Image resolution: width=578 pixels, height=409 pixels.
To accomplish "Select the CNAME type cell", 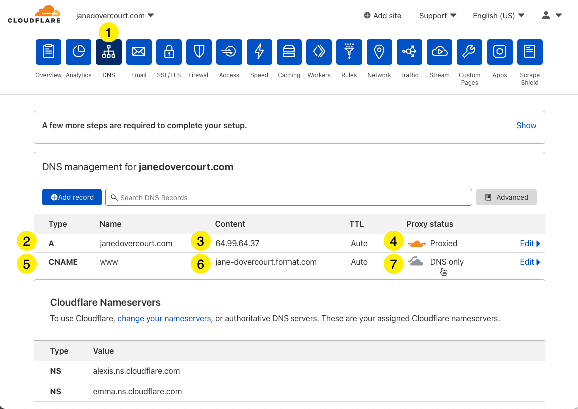I will tap(63, 262).
